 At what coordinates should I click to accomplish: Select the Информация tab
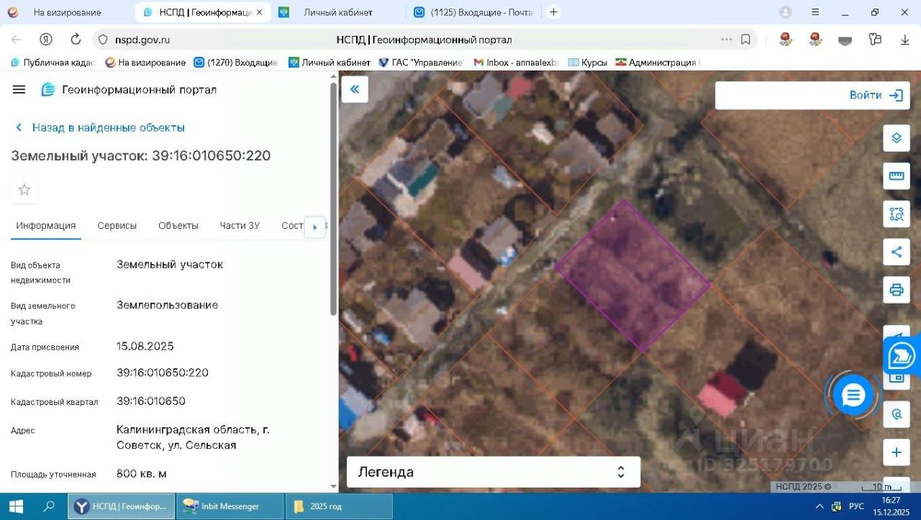tap(46, 225)
